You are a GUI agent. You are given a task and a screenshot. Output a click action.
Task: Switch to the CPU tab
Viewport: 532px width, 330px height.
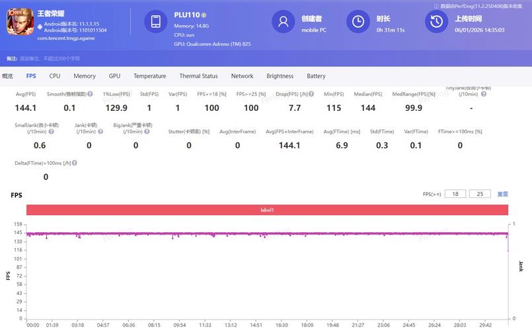[x=55, y=76]
